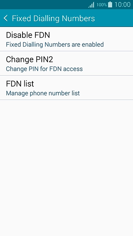Tap 'Manage phone number list' description
Viewport: 133px width, 236px height.
(43, 93)
